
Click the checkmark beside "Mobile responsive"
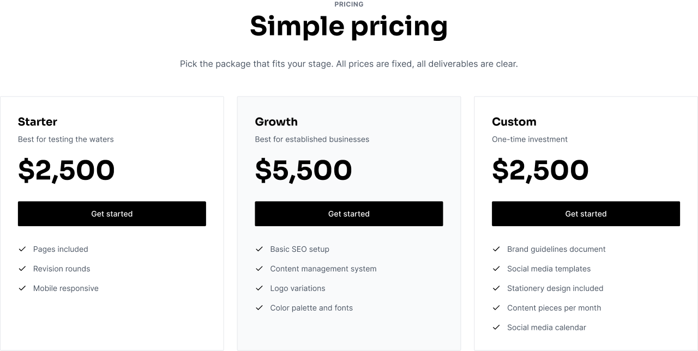pyautogui.click(x=22, y=288)
